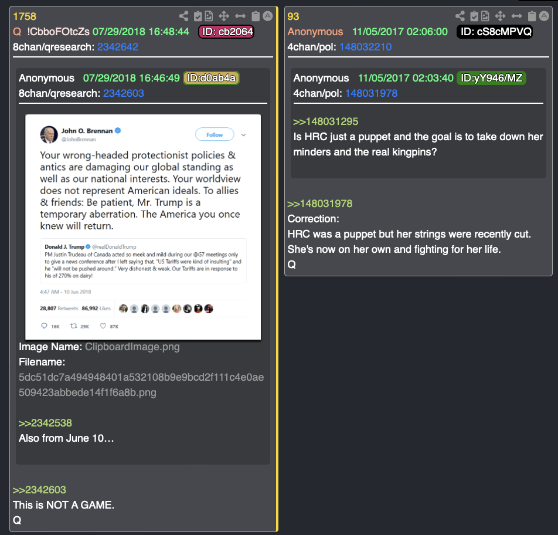Click the share icon on post 93
This screenshot has height=535, width=558.
pos(460,16)
